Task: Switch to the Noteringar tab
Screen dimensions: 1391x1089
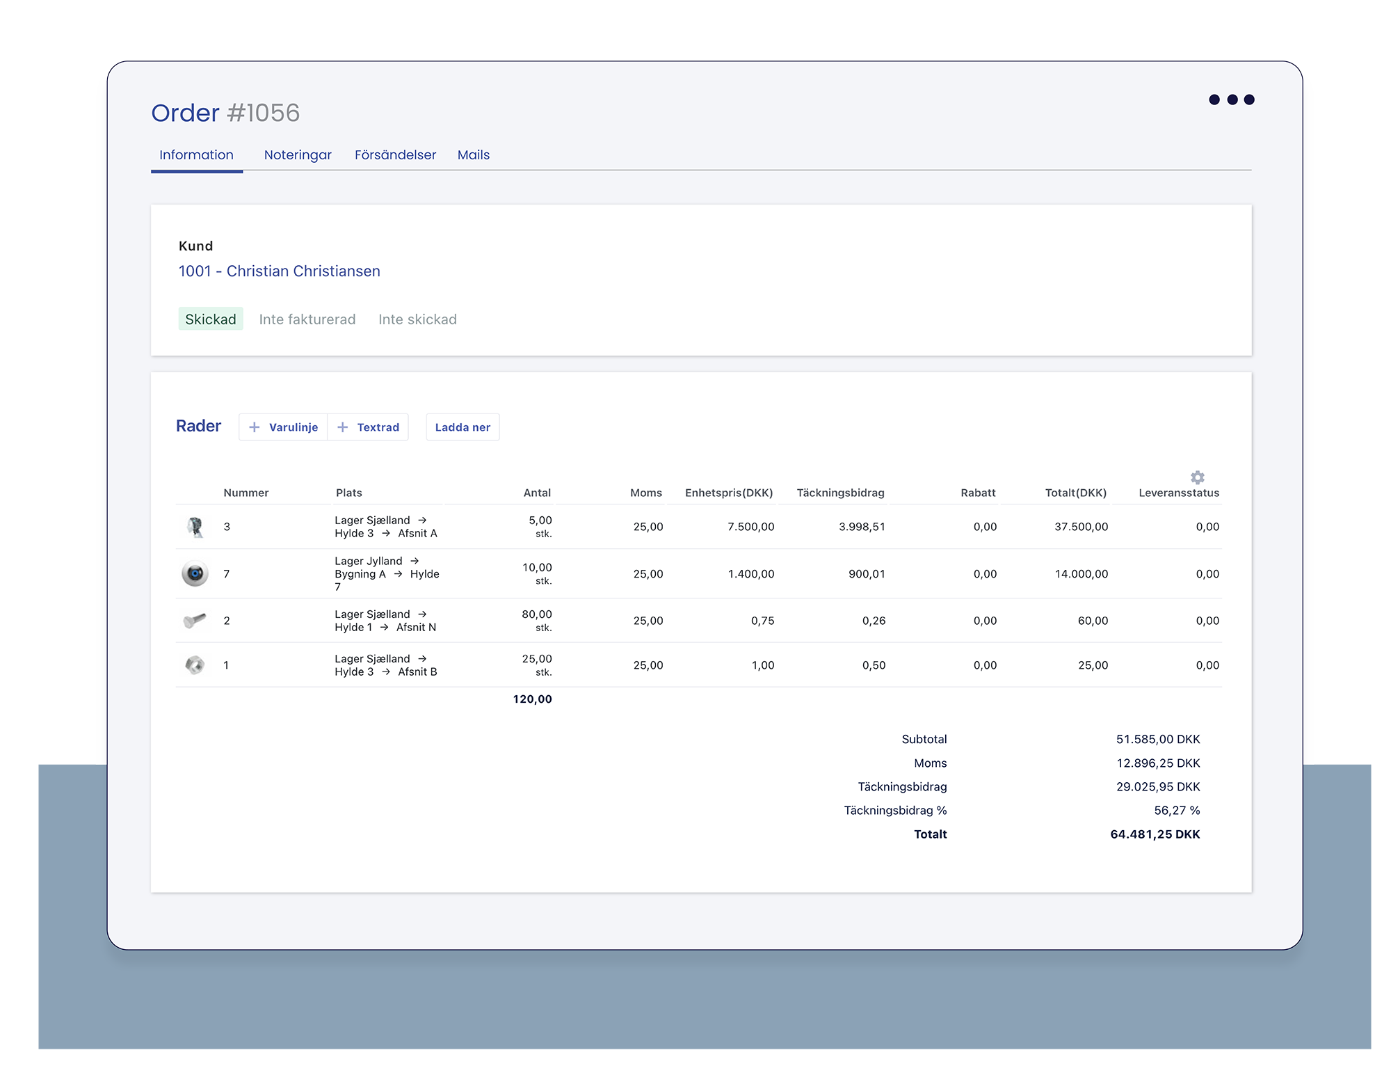Action: (x=298, y=154)
